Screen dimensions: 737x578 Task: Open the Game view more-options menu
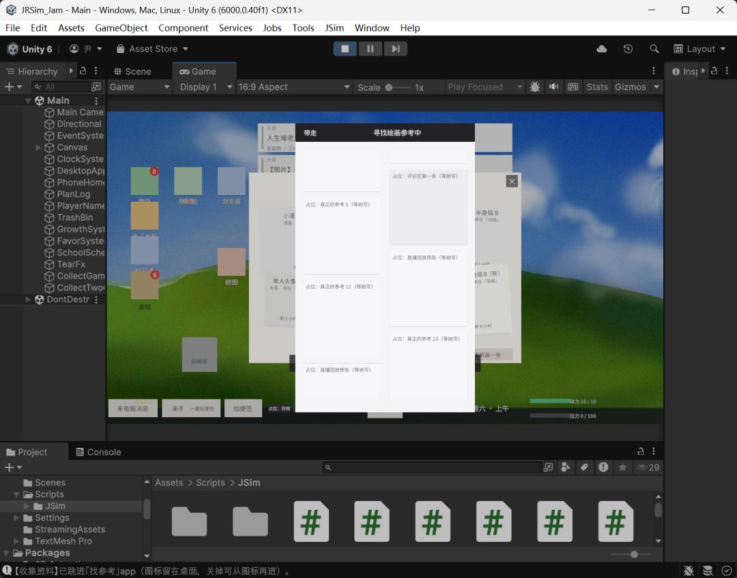point(653,71)
